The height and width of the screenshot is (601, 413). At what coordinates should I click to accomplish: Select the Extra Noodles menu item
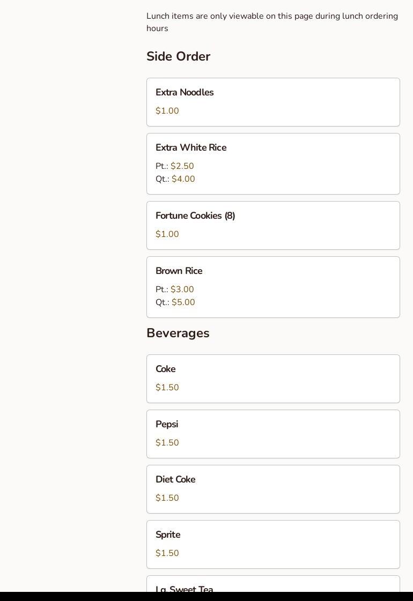pos(185,93)
